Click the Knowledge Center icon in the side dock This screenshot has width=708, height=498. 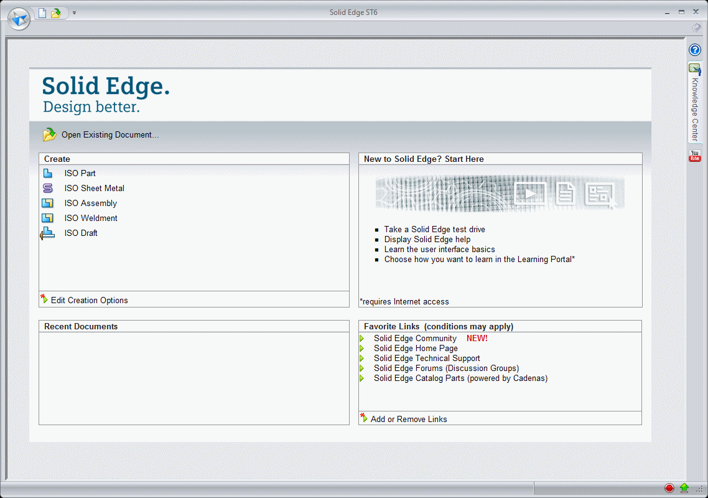(694, 68)
